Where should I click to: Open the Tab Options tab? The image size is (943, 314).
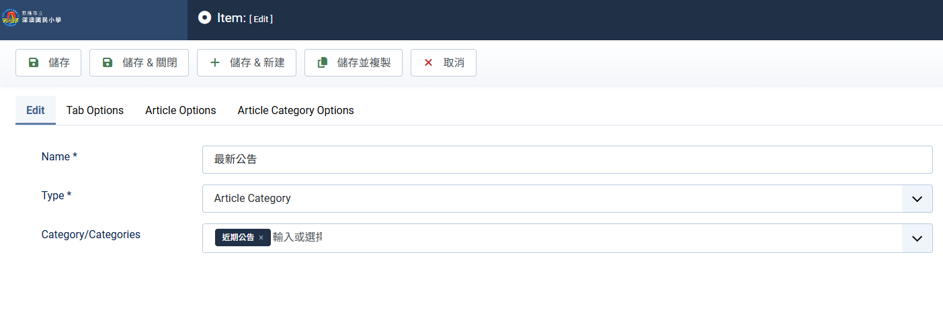[95, 110]
